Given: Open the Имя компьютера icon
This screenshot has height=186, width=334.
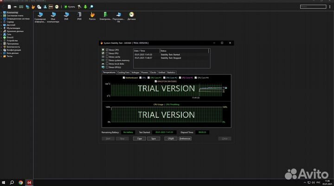Looking at the screenshot, I should [x=53, y=15].
